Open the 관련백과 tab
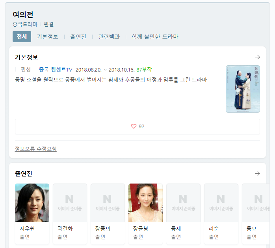This screenshot has width=275, height=248. point(109,37)
